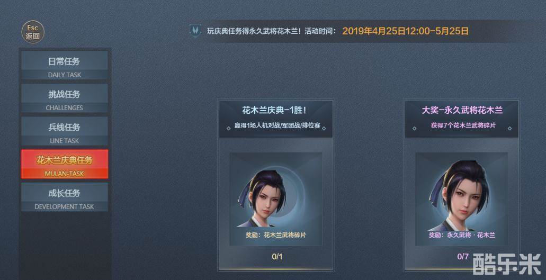The image size is (546, 280).
Task: Click right diamond marker in 大奖 card header
Action: point(510,128)
